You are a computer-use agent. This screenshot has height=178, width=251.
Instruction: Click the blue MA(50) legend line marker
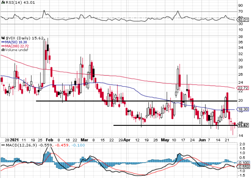point(3,42)
